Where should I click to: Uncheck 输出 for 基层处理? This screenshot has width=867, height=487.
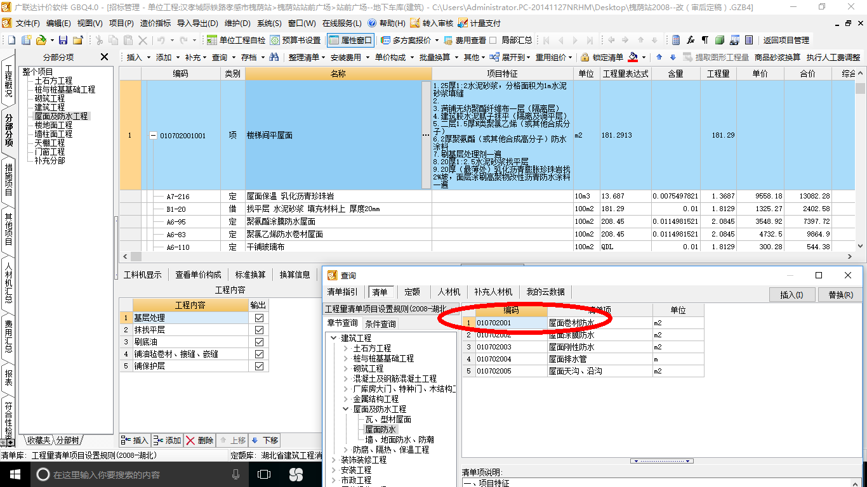point(259,318)
